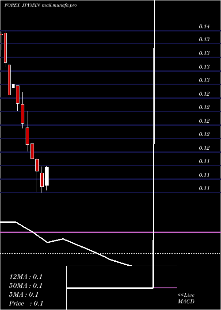Click the "12MA : 0.1" readout
Screen dimensions: 221x310
pos(26,277)
